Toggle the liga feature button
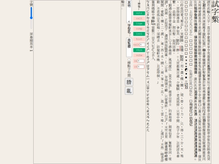 click(x=139, y=23)
